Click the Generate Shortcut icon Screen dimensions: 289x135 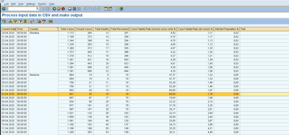[x=110, y=9]
